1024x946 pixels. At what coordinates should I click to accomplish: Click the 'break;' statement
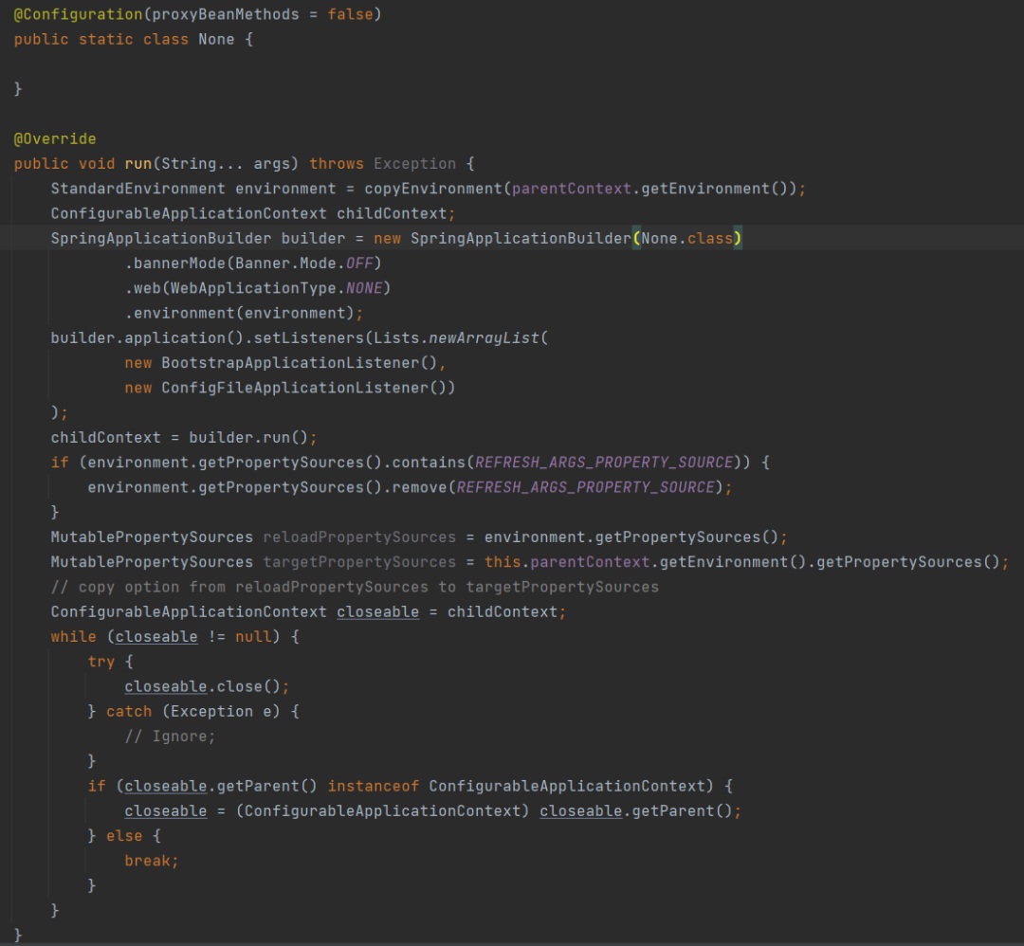(x=152, y=861)
